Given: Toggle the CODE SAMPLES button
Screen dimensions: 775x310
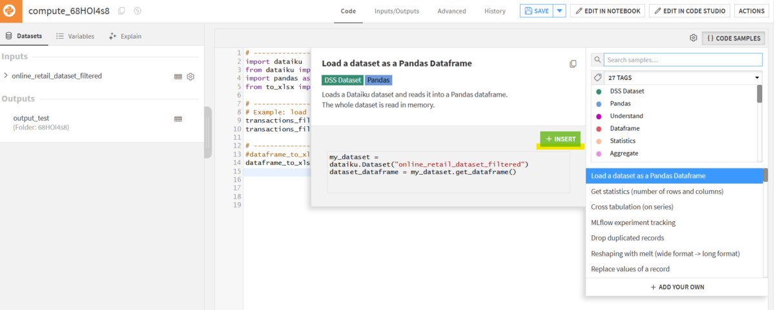Looking at the screenshot, I should (733, 38).
